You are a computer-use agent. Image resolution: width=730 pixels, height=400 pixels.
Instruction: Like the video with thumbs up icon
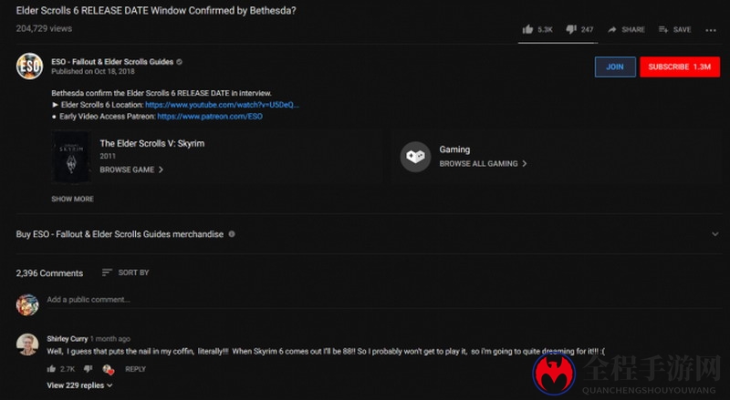point(527,29)
